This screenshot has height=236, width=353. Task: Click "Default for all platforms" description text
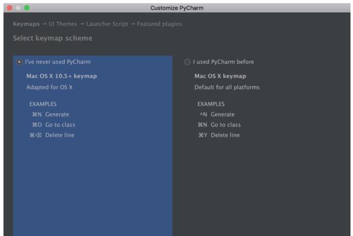tap(227, 87)
